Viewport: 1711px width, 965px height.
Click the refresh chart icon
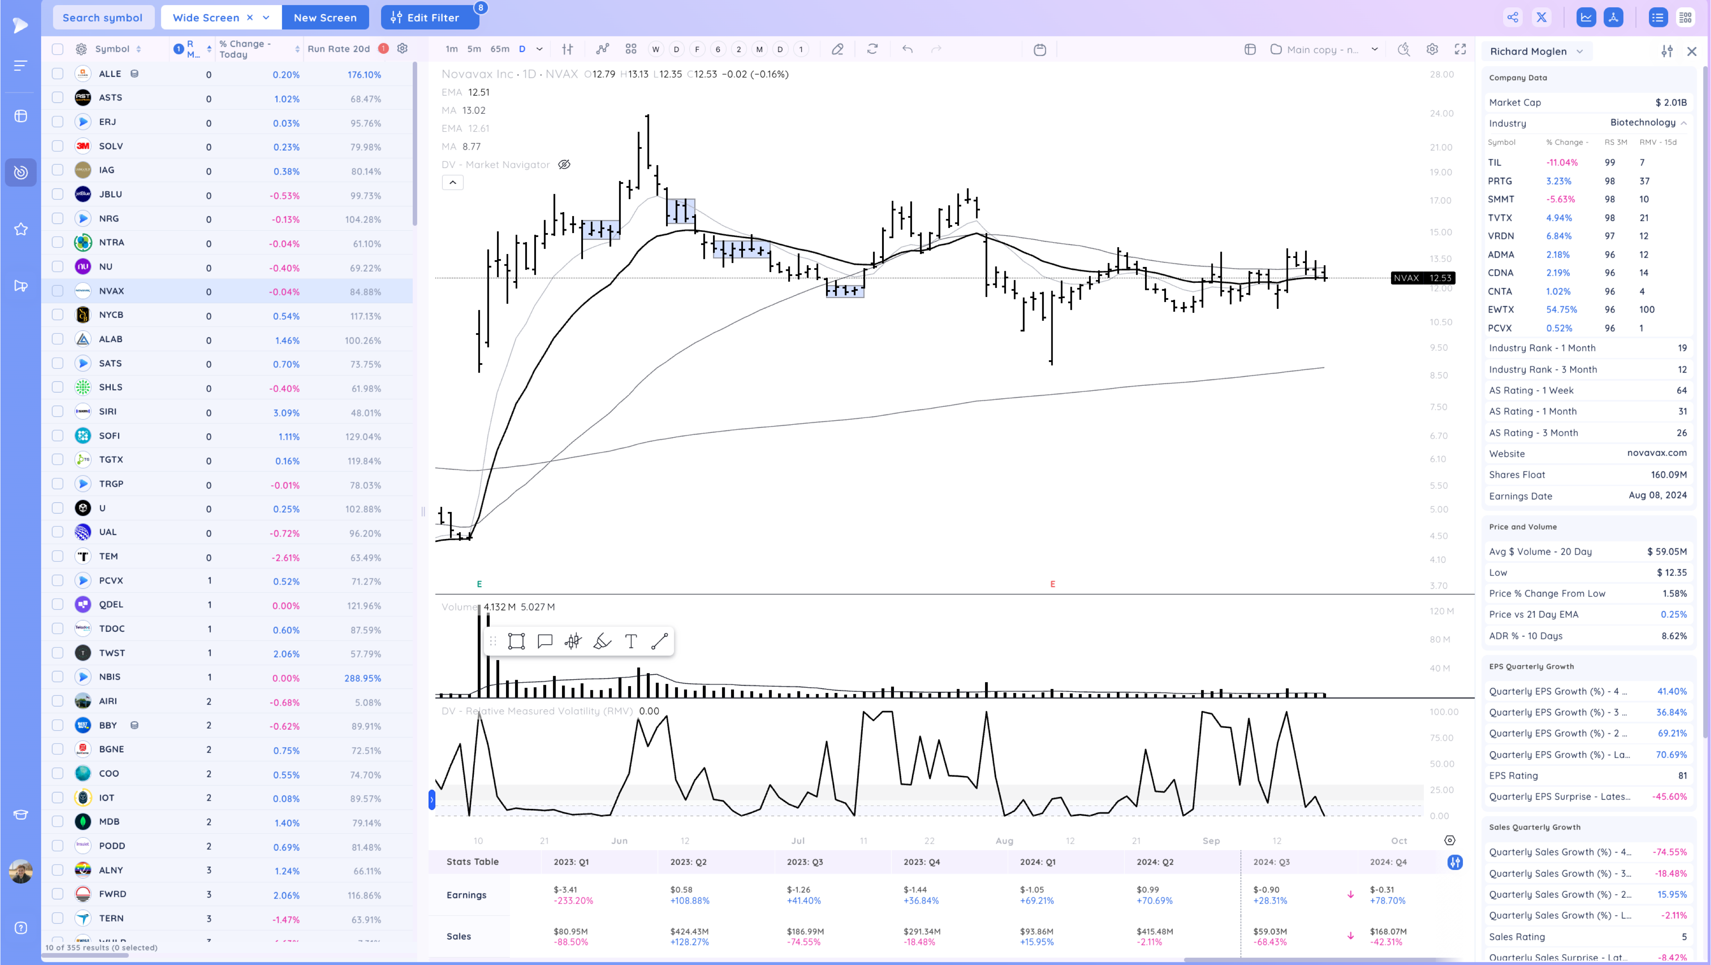tap(872, 49)
